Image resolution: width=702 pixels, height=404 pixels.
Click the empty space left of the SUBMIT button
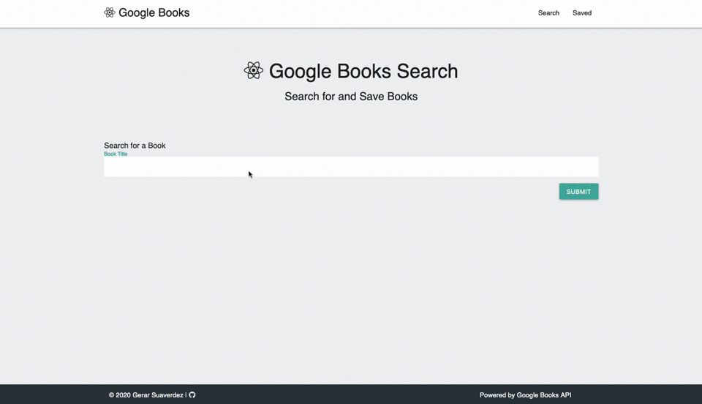tap(329, 191)
